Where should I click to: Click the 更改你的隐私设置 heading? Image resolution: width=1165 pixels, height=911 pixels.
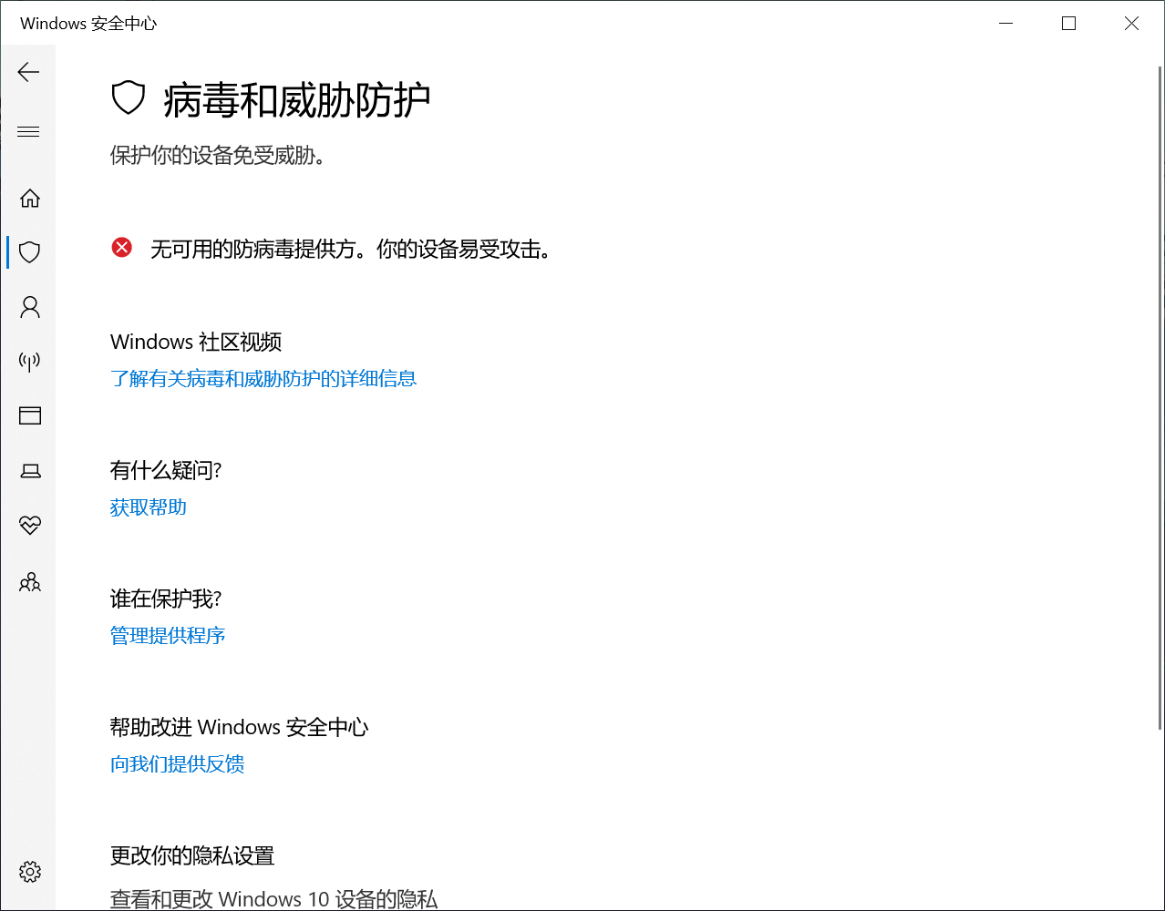(192, 855)
